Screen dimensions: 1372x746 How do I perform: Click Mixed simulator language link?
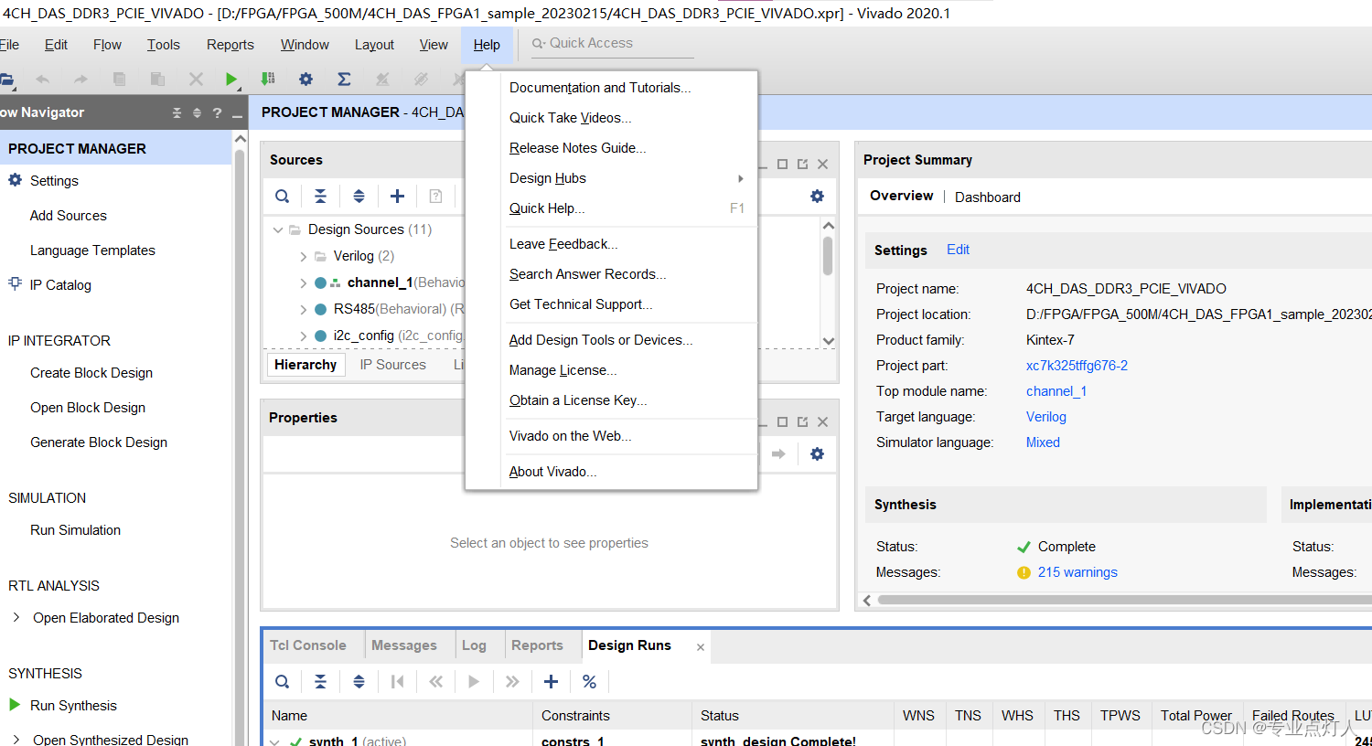(x=1043, y=442)
